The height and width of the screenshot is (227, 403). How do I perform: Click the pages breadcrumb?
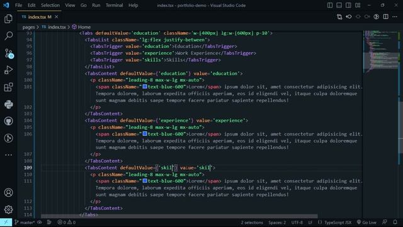tap(28, 27)
